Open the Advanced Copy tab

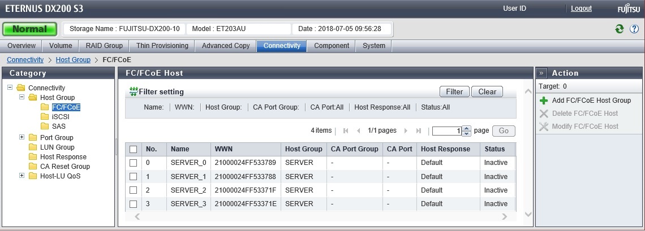(x=226, y=46)
